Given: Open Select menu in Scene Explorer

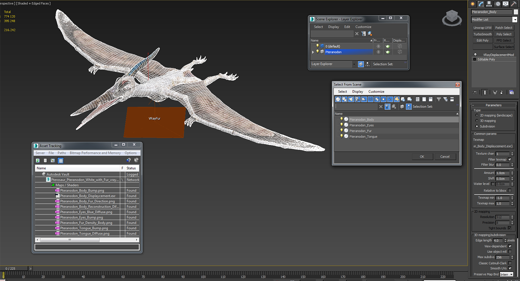Looking at the screenshot, I should [318, 27].
